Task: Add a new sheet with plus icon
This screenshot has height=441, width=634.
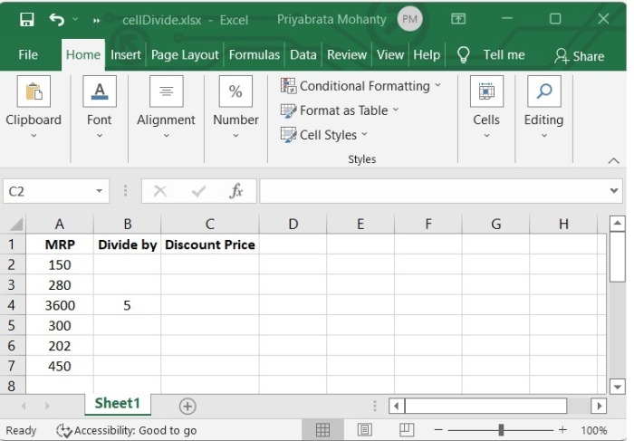Action: point(187,406)
